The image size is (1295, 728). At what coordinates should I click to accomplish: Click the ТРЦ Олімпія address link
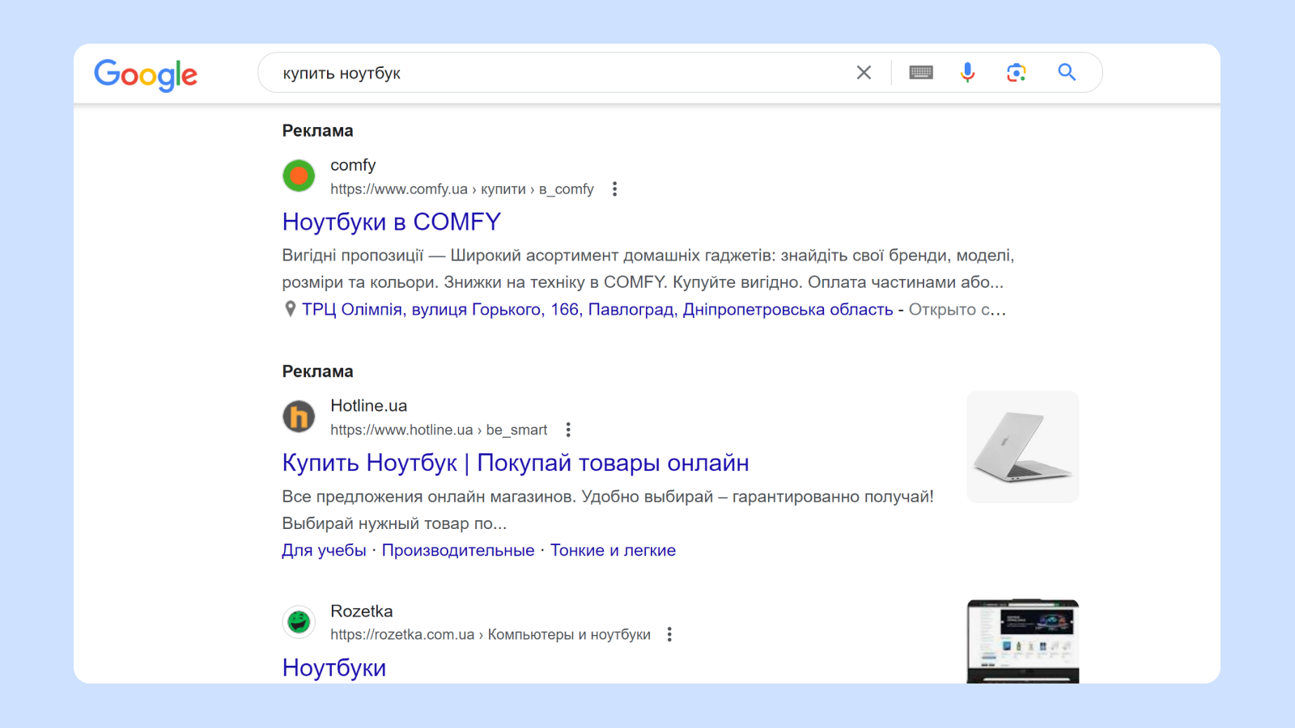click(597, 310)
